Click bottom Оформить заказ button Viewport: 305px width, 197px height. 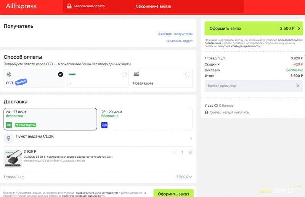[x=173, y=193]
